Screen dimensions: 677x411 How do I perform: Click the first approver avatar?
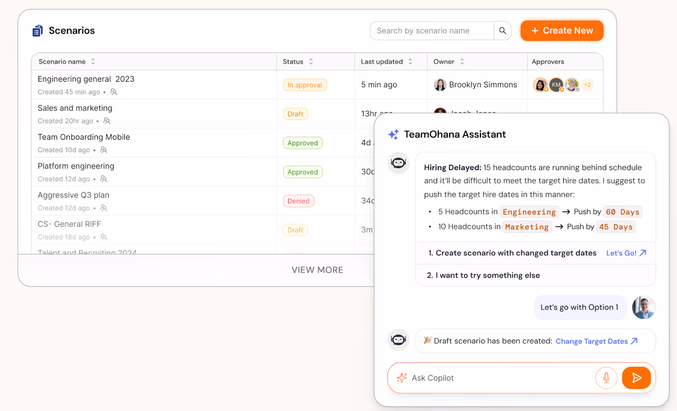pos(540,85)
